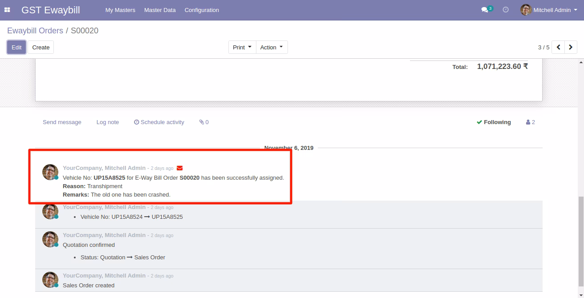Toggle the Following subscription status

(x=494, y=122)
